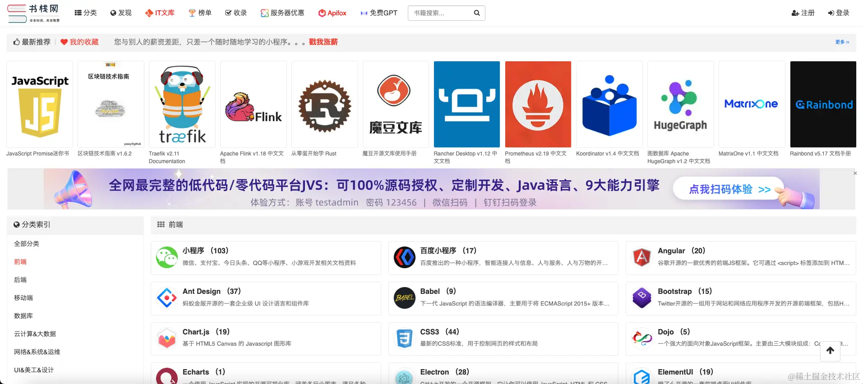Image resolution: width=863 pixels, height=384 pixels.
Task: Open the 百度小程序 (17) title
Action: point(448,251)
